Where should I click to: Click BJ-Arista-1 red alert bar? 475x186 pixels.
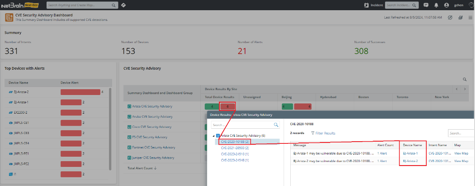[x=71, y=102]
